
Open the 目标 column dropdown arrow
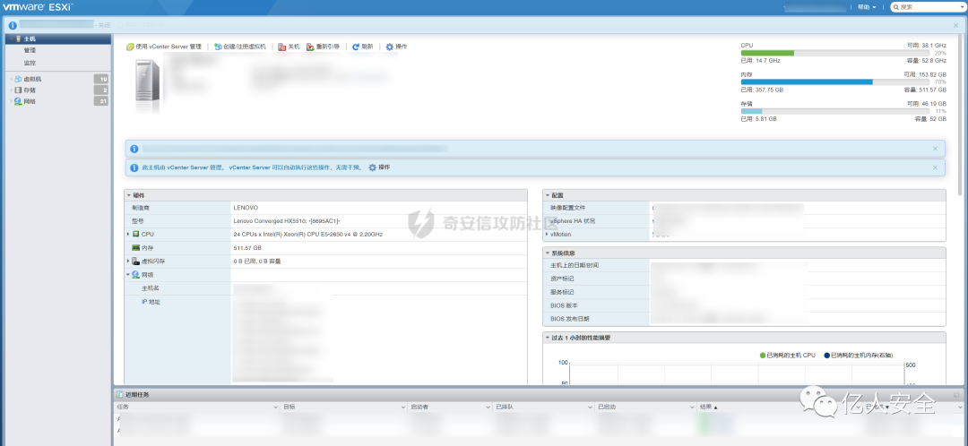(x=402, y=407)
